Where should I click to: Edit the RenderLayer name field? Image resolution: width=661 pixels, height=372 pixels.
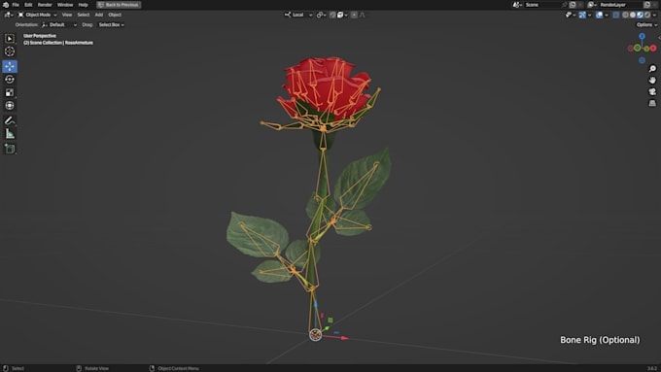(620, 5)
